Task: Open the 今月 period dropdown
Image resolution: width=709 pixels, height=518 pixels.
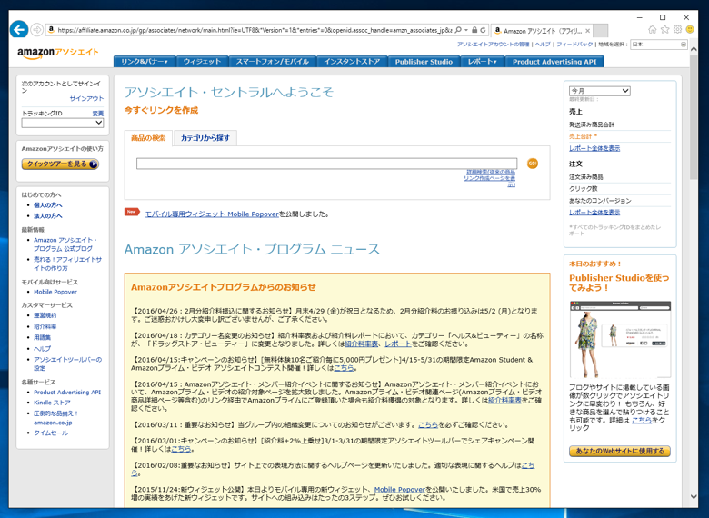Action: (x=600, y=91)
